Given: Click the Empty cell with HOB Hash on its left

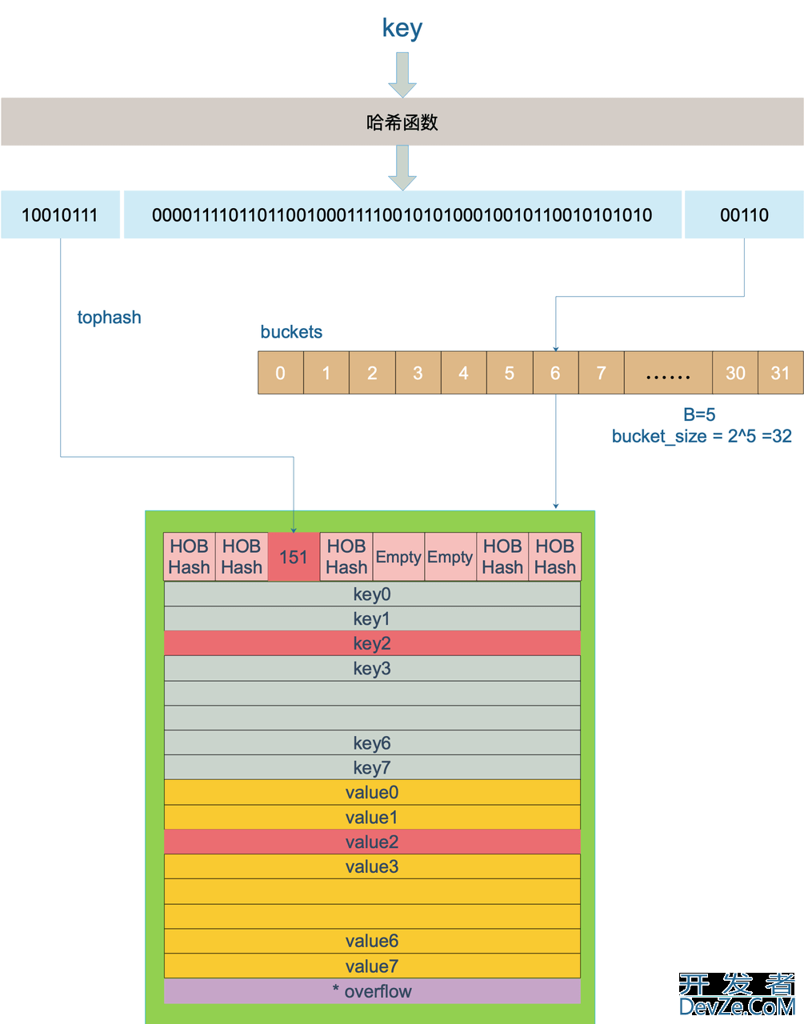Looking at the screenshot, I should (x=398, y=557).
